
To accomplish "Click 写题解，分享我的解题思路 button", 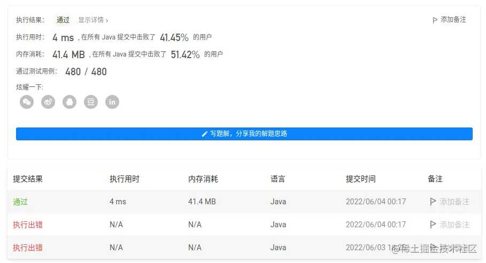I will click(244, 134).
